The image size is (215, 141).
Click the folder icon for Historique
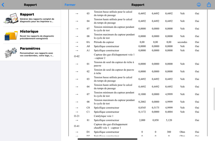point(11,35)
